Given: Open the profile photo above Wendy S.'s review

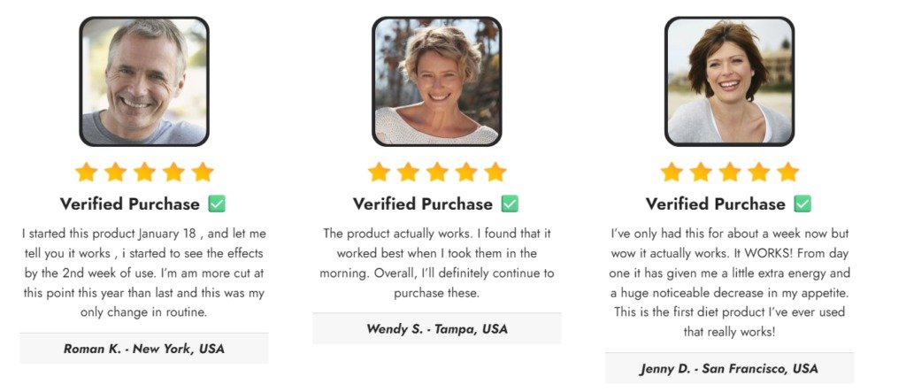Looking at the screenshot, I should click(437, 81).
